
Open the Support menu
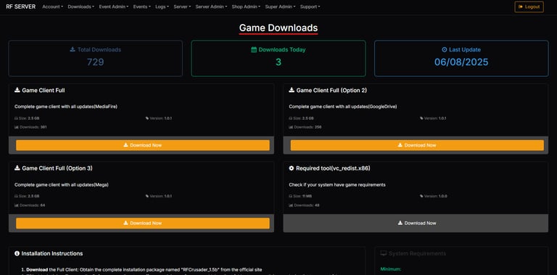coord(310,7)
